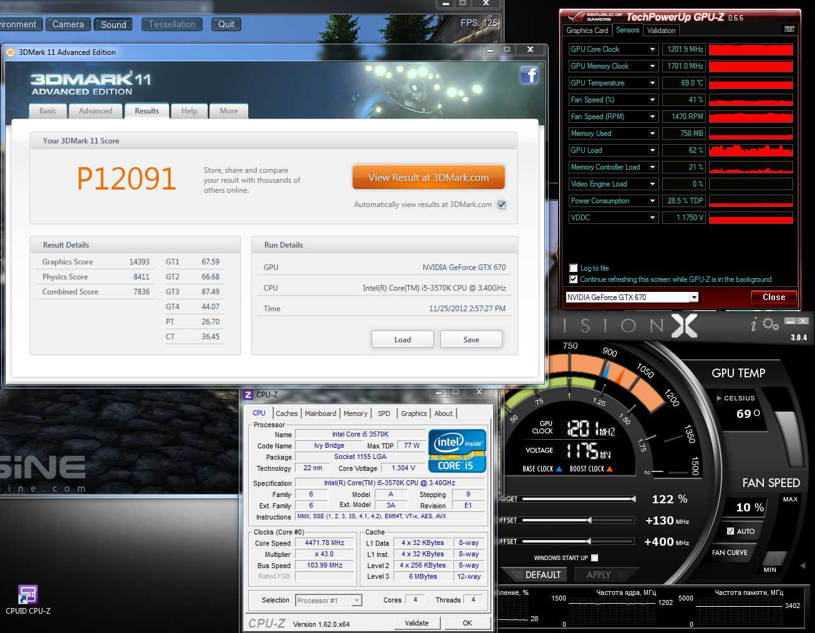Open the NVIDIA GeForce GTX 670 device dropdown
This screenshot has height=633, width=815.
click(x=694, y=297)
